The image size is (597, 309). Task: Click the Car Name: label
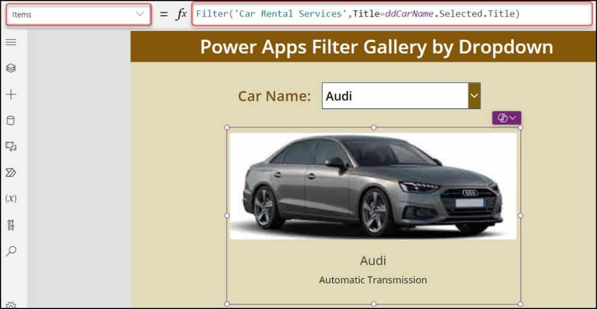275,96
